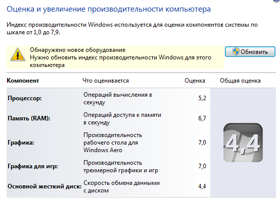Click the Графика score 7,0

(202, 143)
